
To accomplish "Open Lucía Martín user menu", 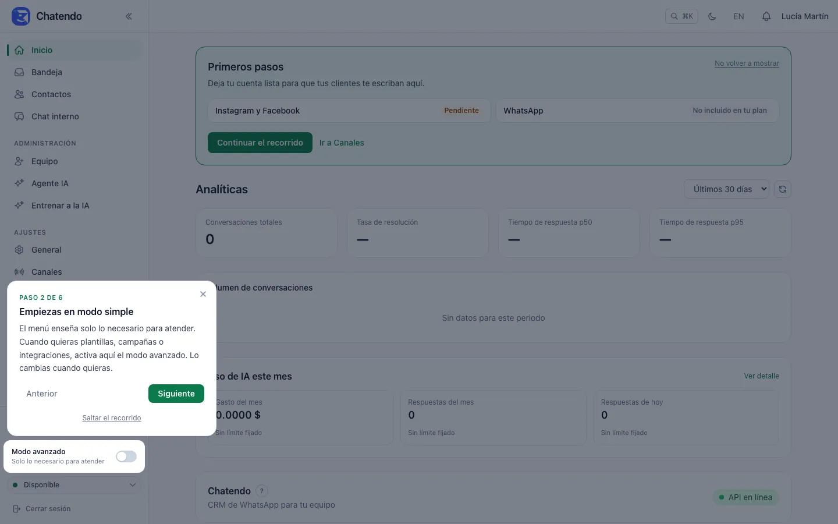I will pyautogui.click(x=805, y=16).
